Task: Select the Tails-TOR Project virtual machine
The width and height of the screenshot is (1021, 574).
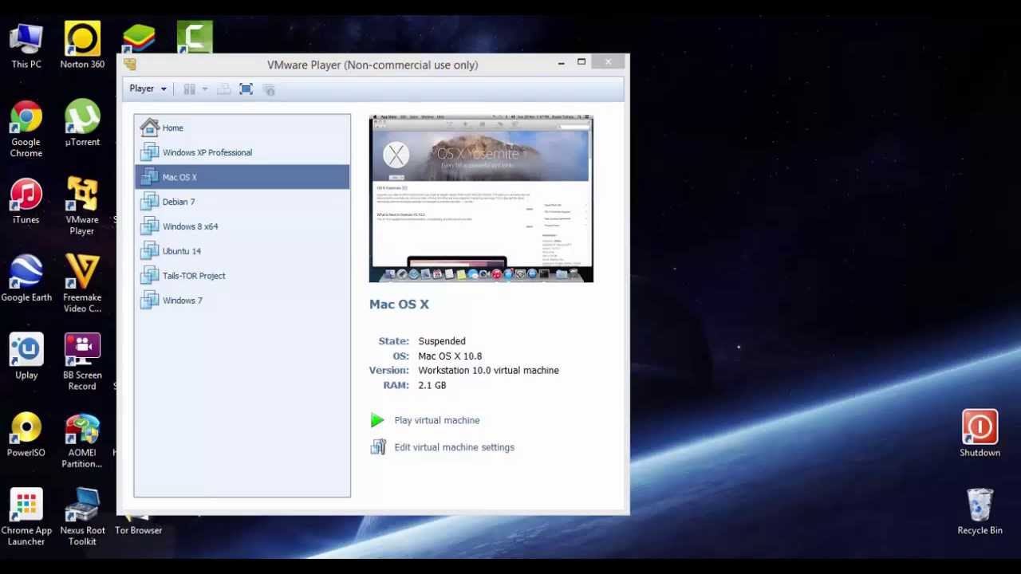Action: pyautogui.click(x=242, y=276)
